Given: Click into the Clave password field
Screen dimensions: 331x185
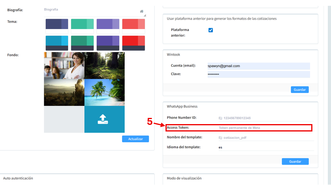Looking at the screenshot, I should [x=259, y=74].
